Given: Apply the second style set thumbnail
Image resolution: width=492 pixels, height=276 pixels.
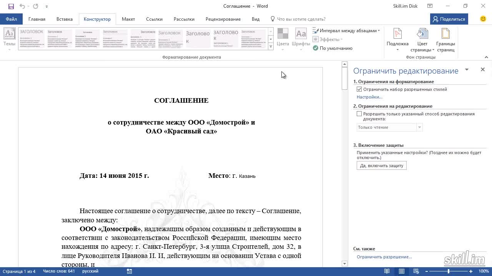Looking at the screenshot, I should (x=60, y=38).
